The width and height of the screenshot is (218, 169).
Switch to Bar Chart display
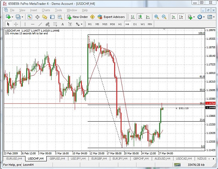pyautogui.click(x=133, y=17)
